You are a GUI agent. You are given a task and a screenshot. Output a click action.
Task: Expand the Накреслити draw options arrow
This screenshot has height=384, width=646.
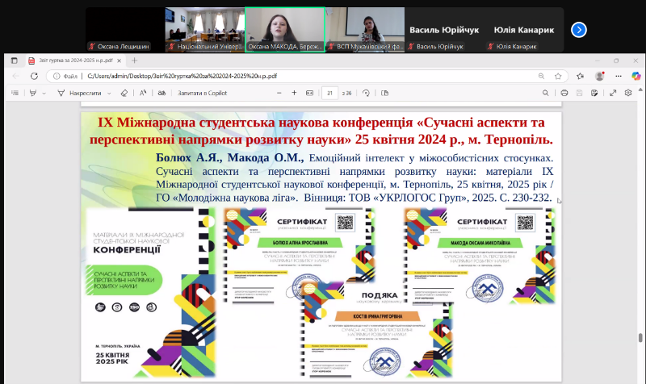(110, 93)
